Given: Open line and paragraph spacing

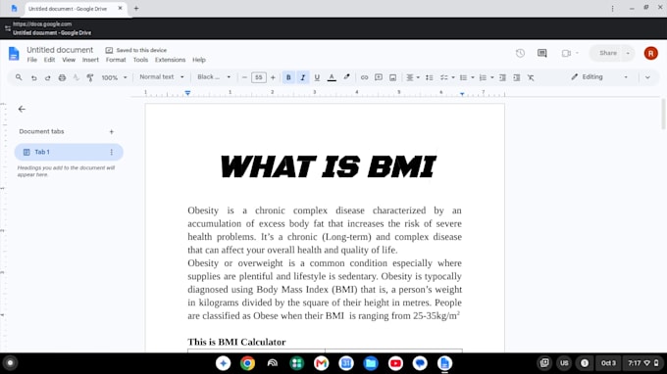Looking at the screenshot, I should point(430,77).
